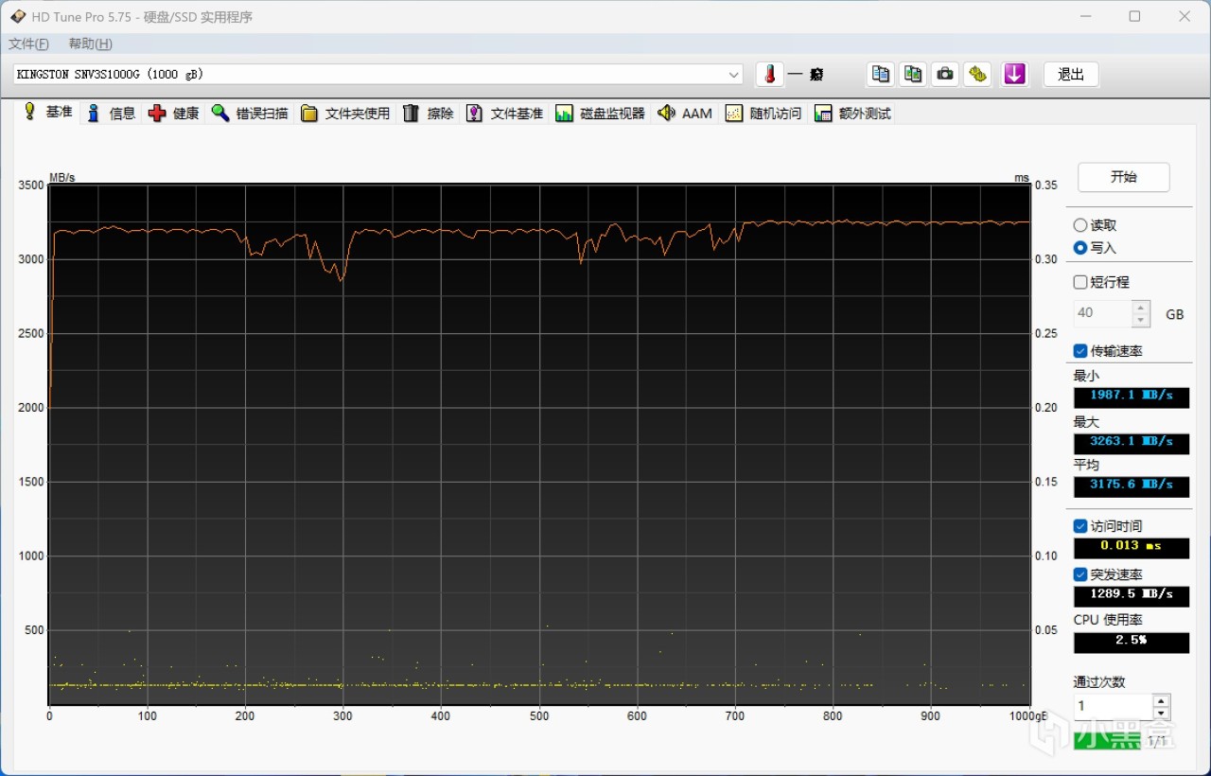Open the 信息 info tab
This screenshot has height=776, width=1211.
coord(112,114)
